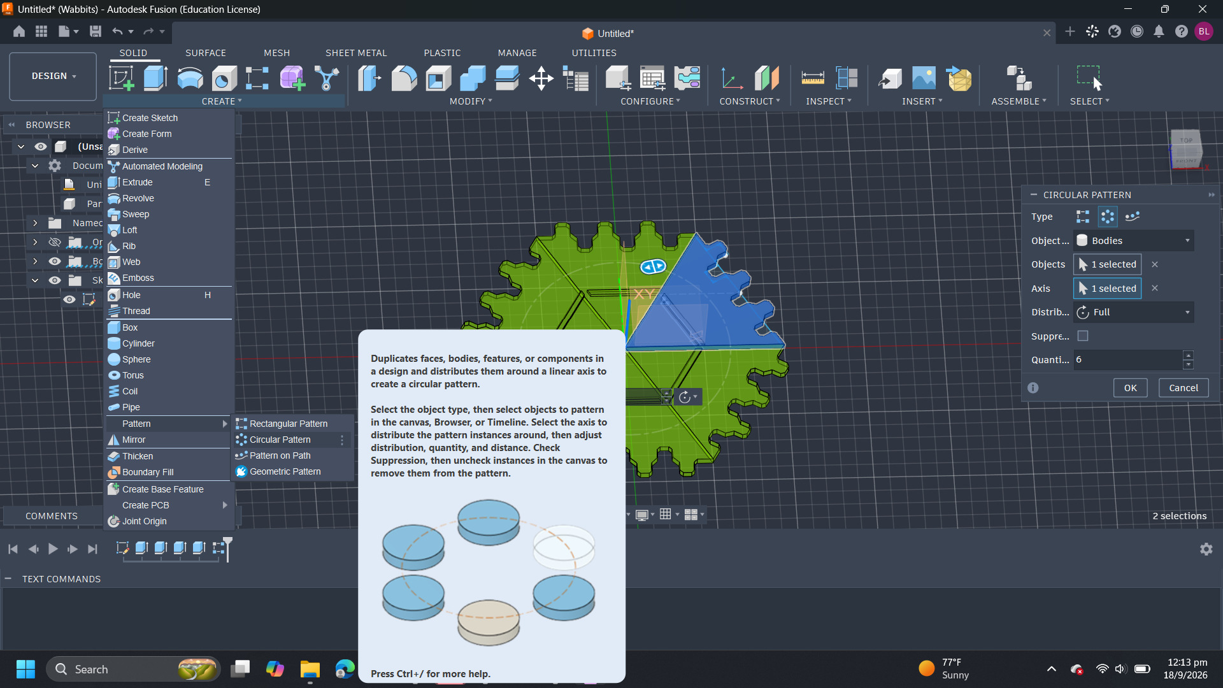Click the Automated Modeling toolbar icon
Screen dimensions: 1223x688
(x=327, y=78)
